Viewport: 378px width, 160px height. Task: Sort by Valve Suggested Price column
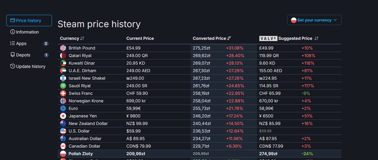[289, 38]
